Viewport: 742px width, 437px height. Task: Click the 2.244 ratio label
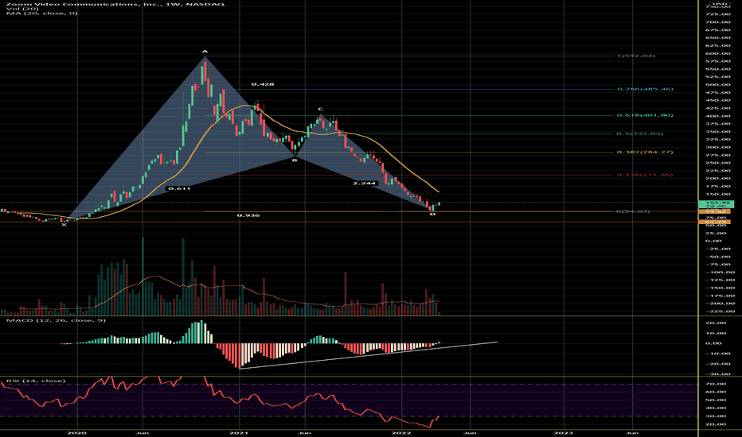[x=365, y=183]
